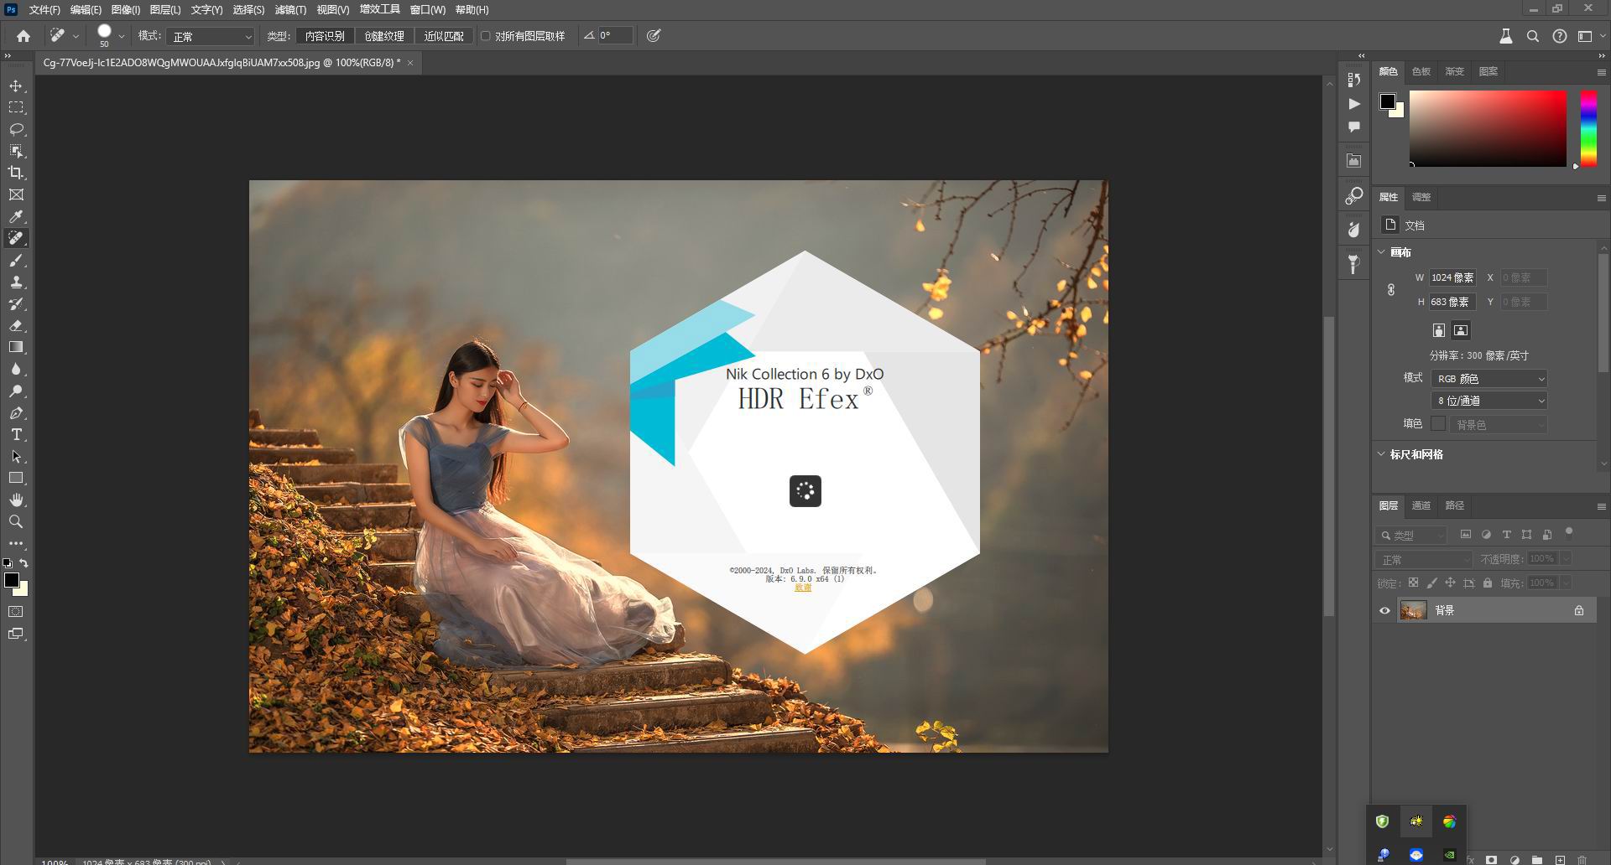
Task: Select the Rectangle shape tool
Action: [x=16, y=478]
